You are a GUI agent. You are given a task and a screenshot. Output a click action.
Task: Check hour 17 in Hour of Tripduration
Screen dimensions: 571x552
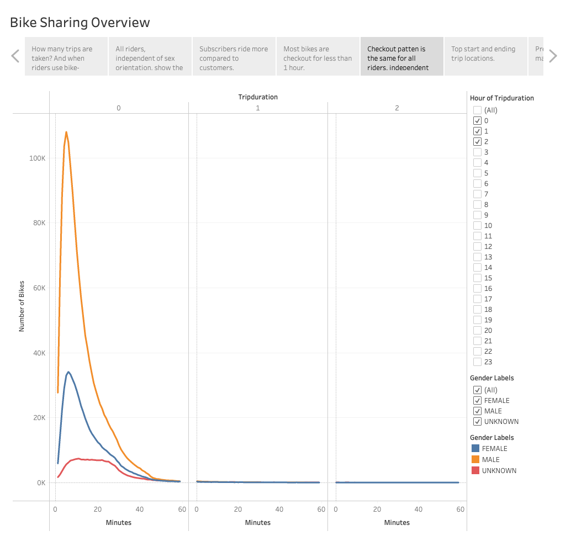[x=477, y=299]
